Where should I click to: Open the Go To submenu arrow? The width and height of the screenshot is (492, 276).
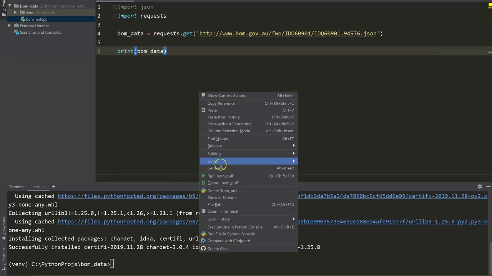pos(294,161)
